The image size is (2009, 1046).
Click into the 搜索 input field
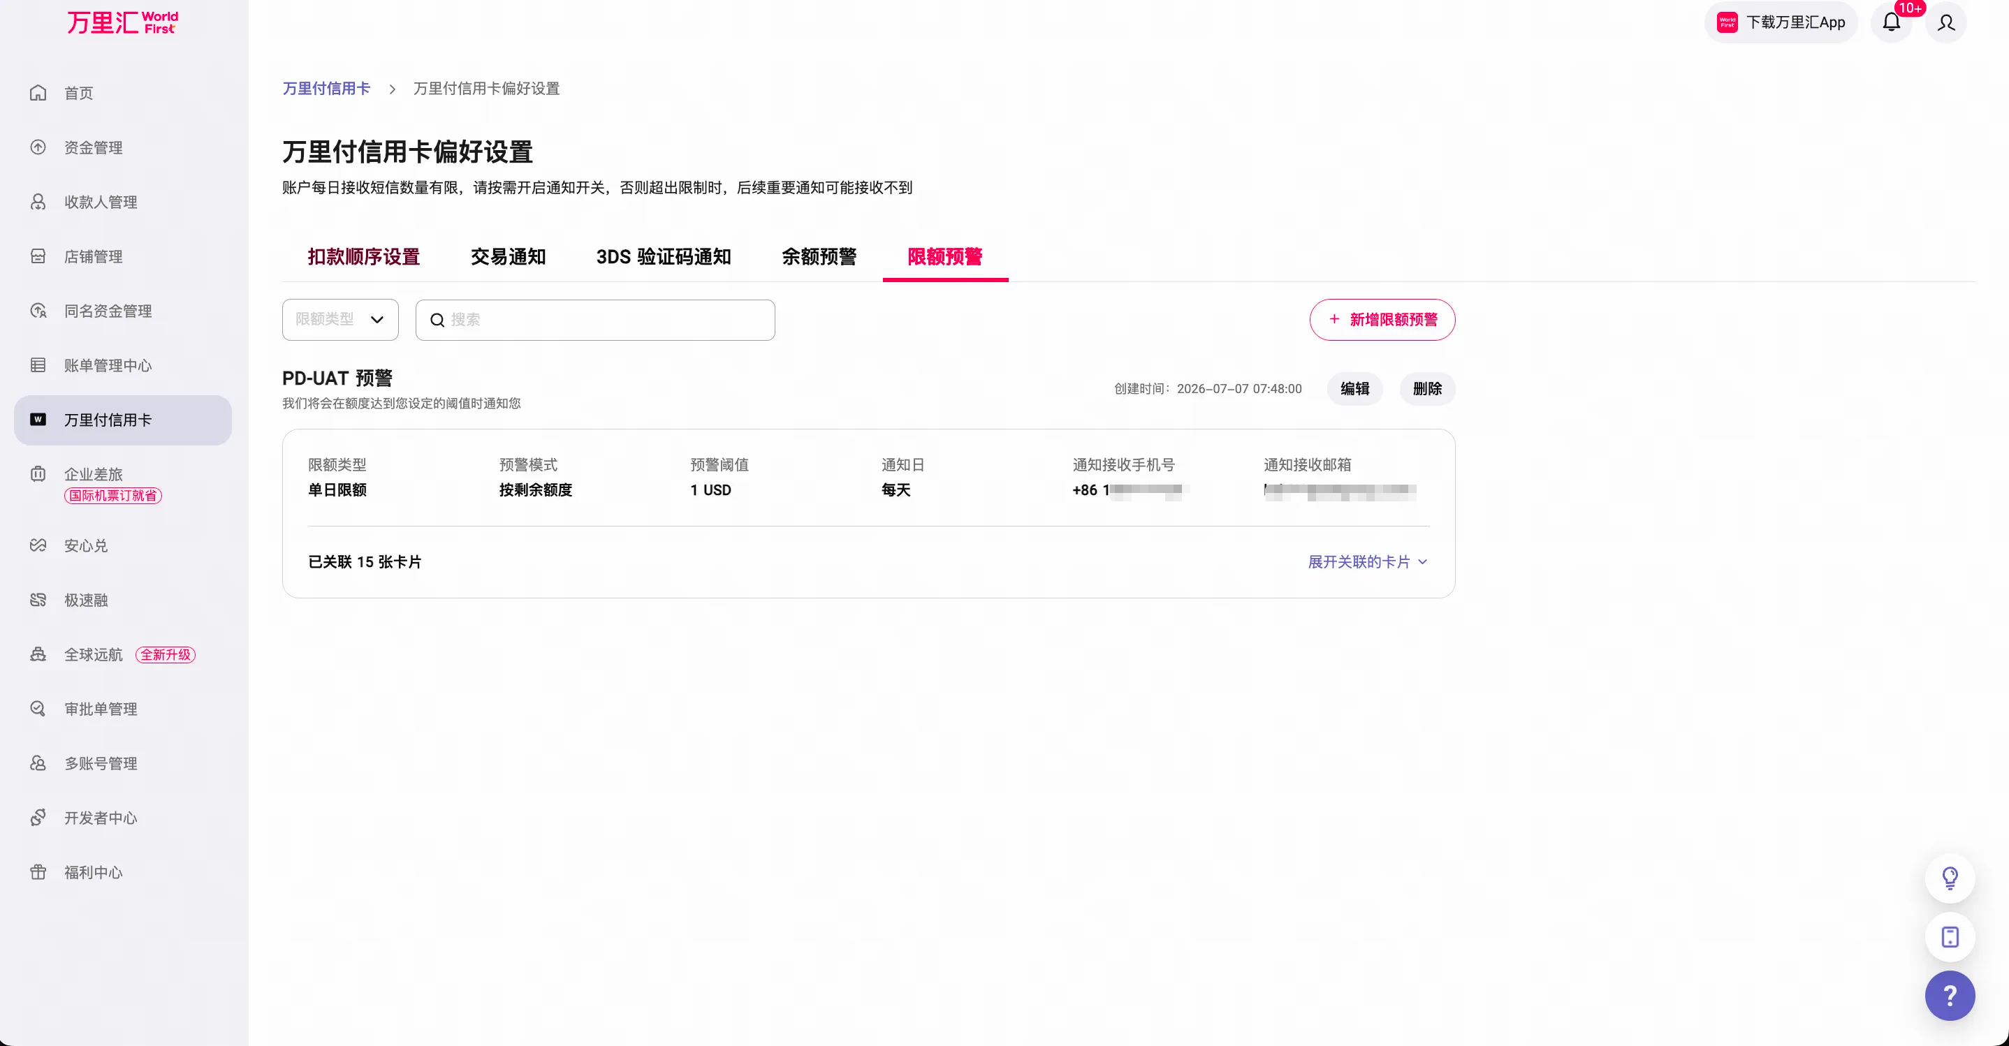[595, 320]
